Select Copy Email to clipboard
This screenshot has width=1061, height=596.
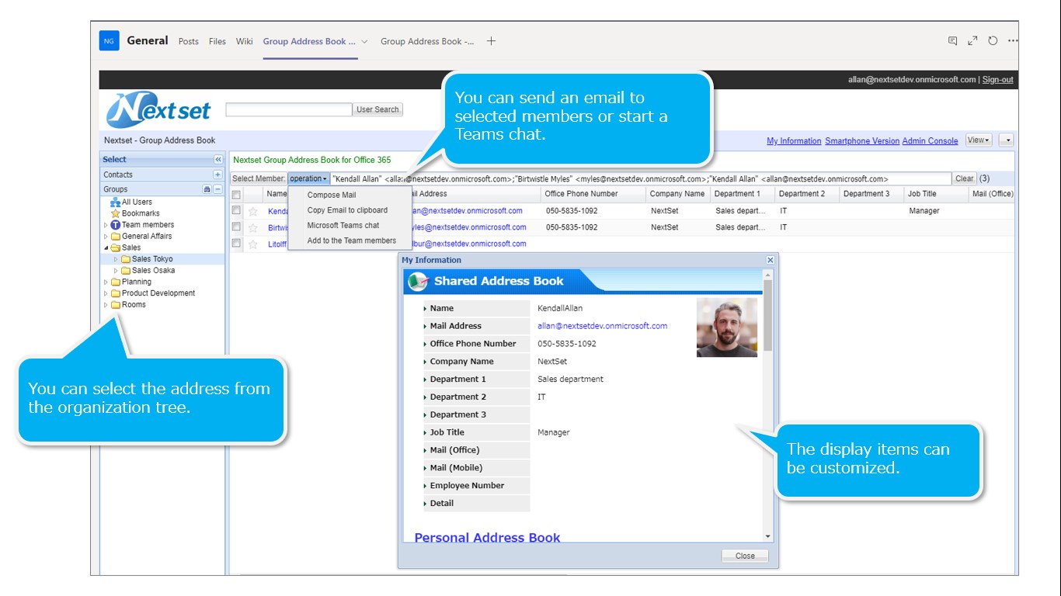(347, 210)
